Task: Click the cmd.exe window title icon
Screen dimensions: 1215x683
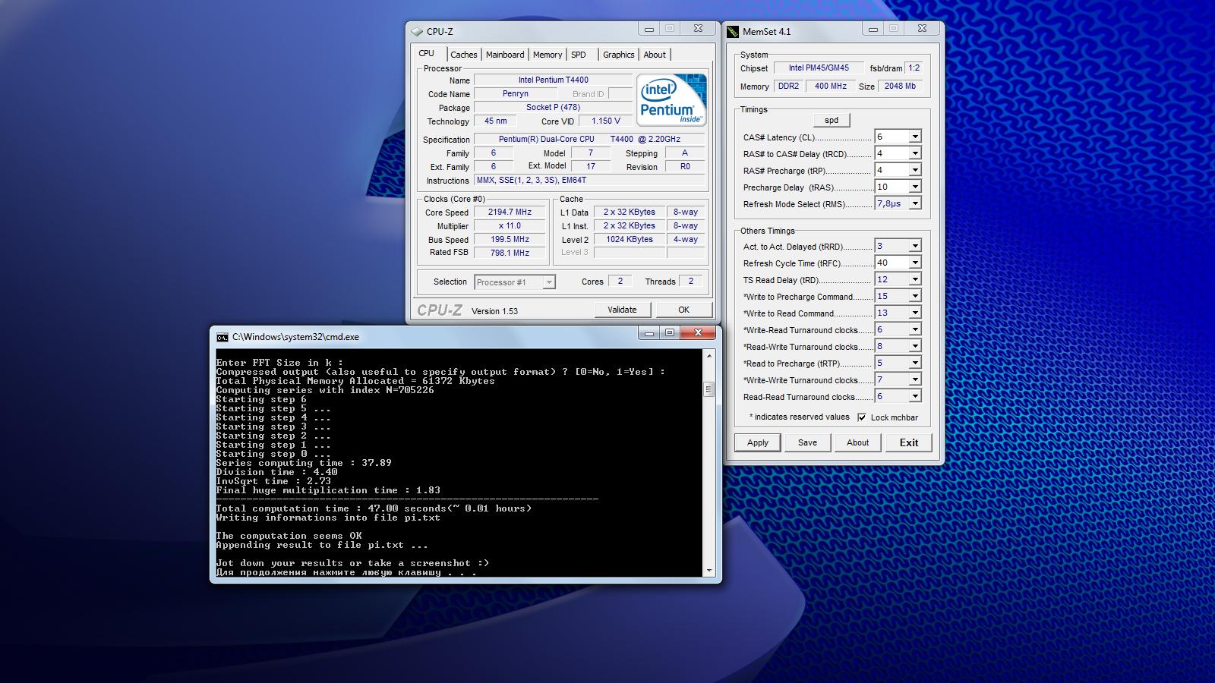Action: click(222, 337)
